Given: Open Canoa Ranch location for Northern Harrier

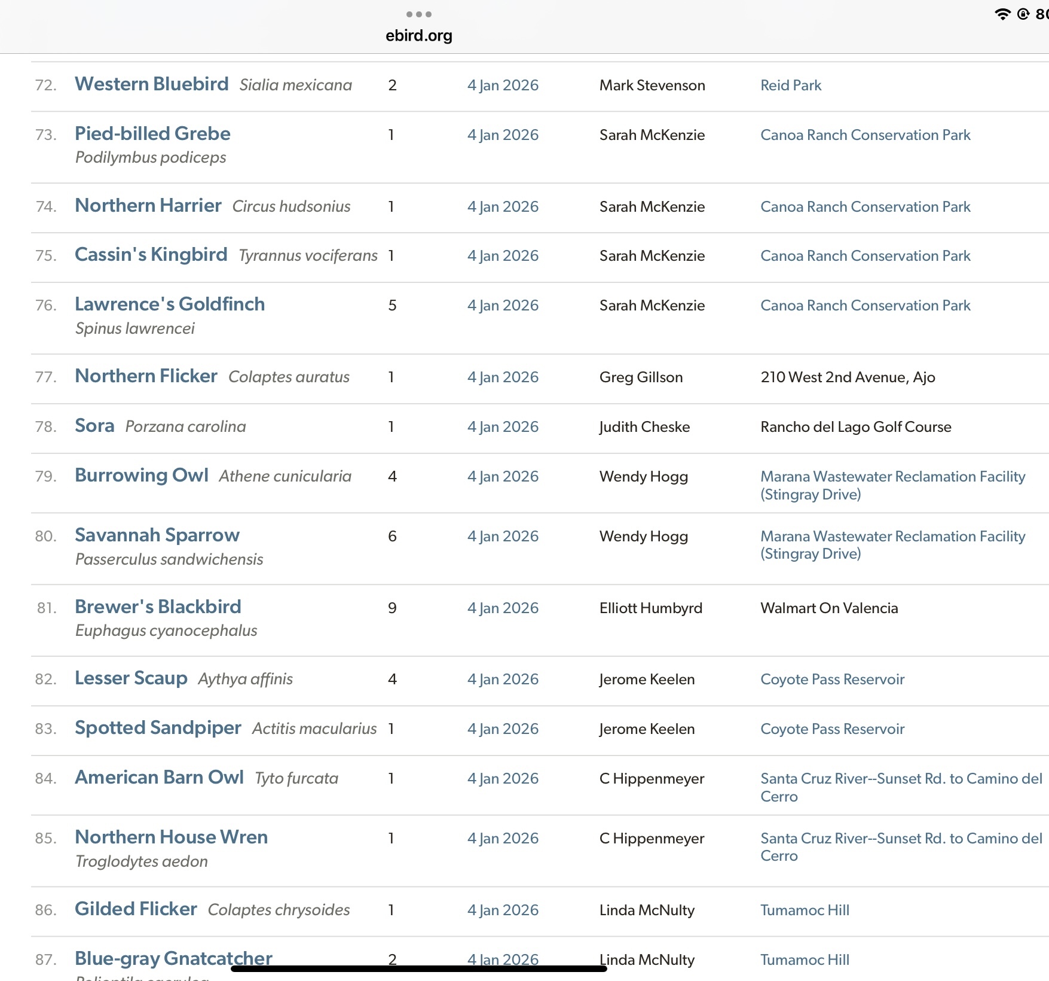Looking at the screenshot, I should [x=865, y=207].
